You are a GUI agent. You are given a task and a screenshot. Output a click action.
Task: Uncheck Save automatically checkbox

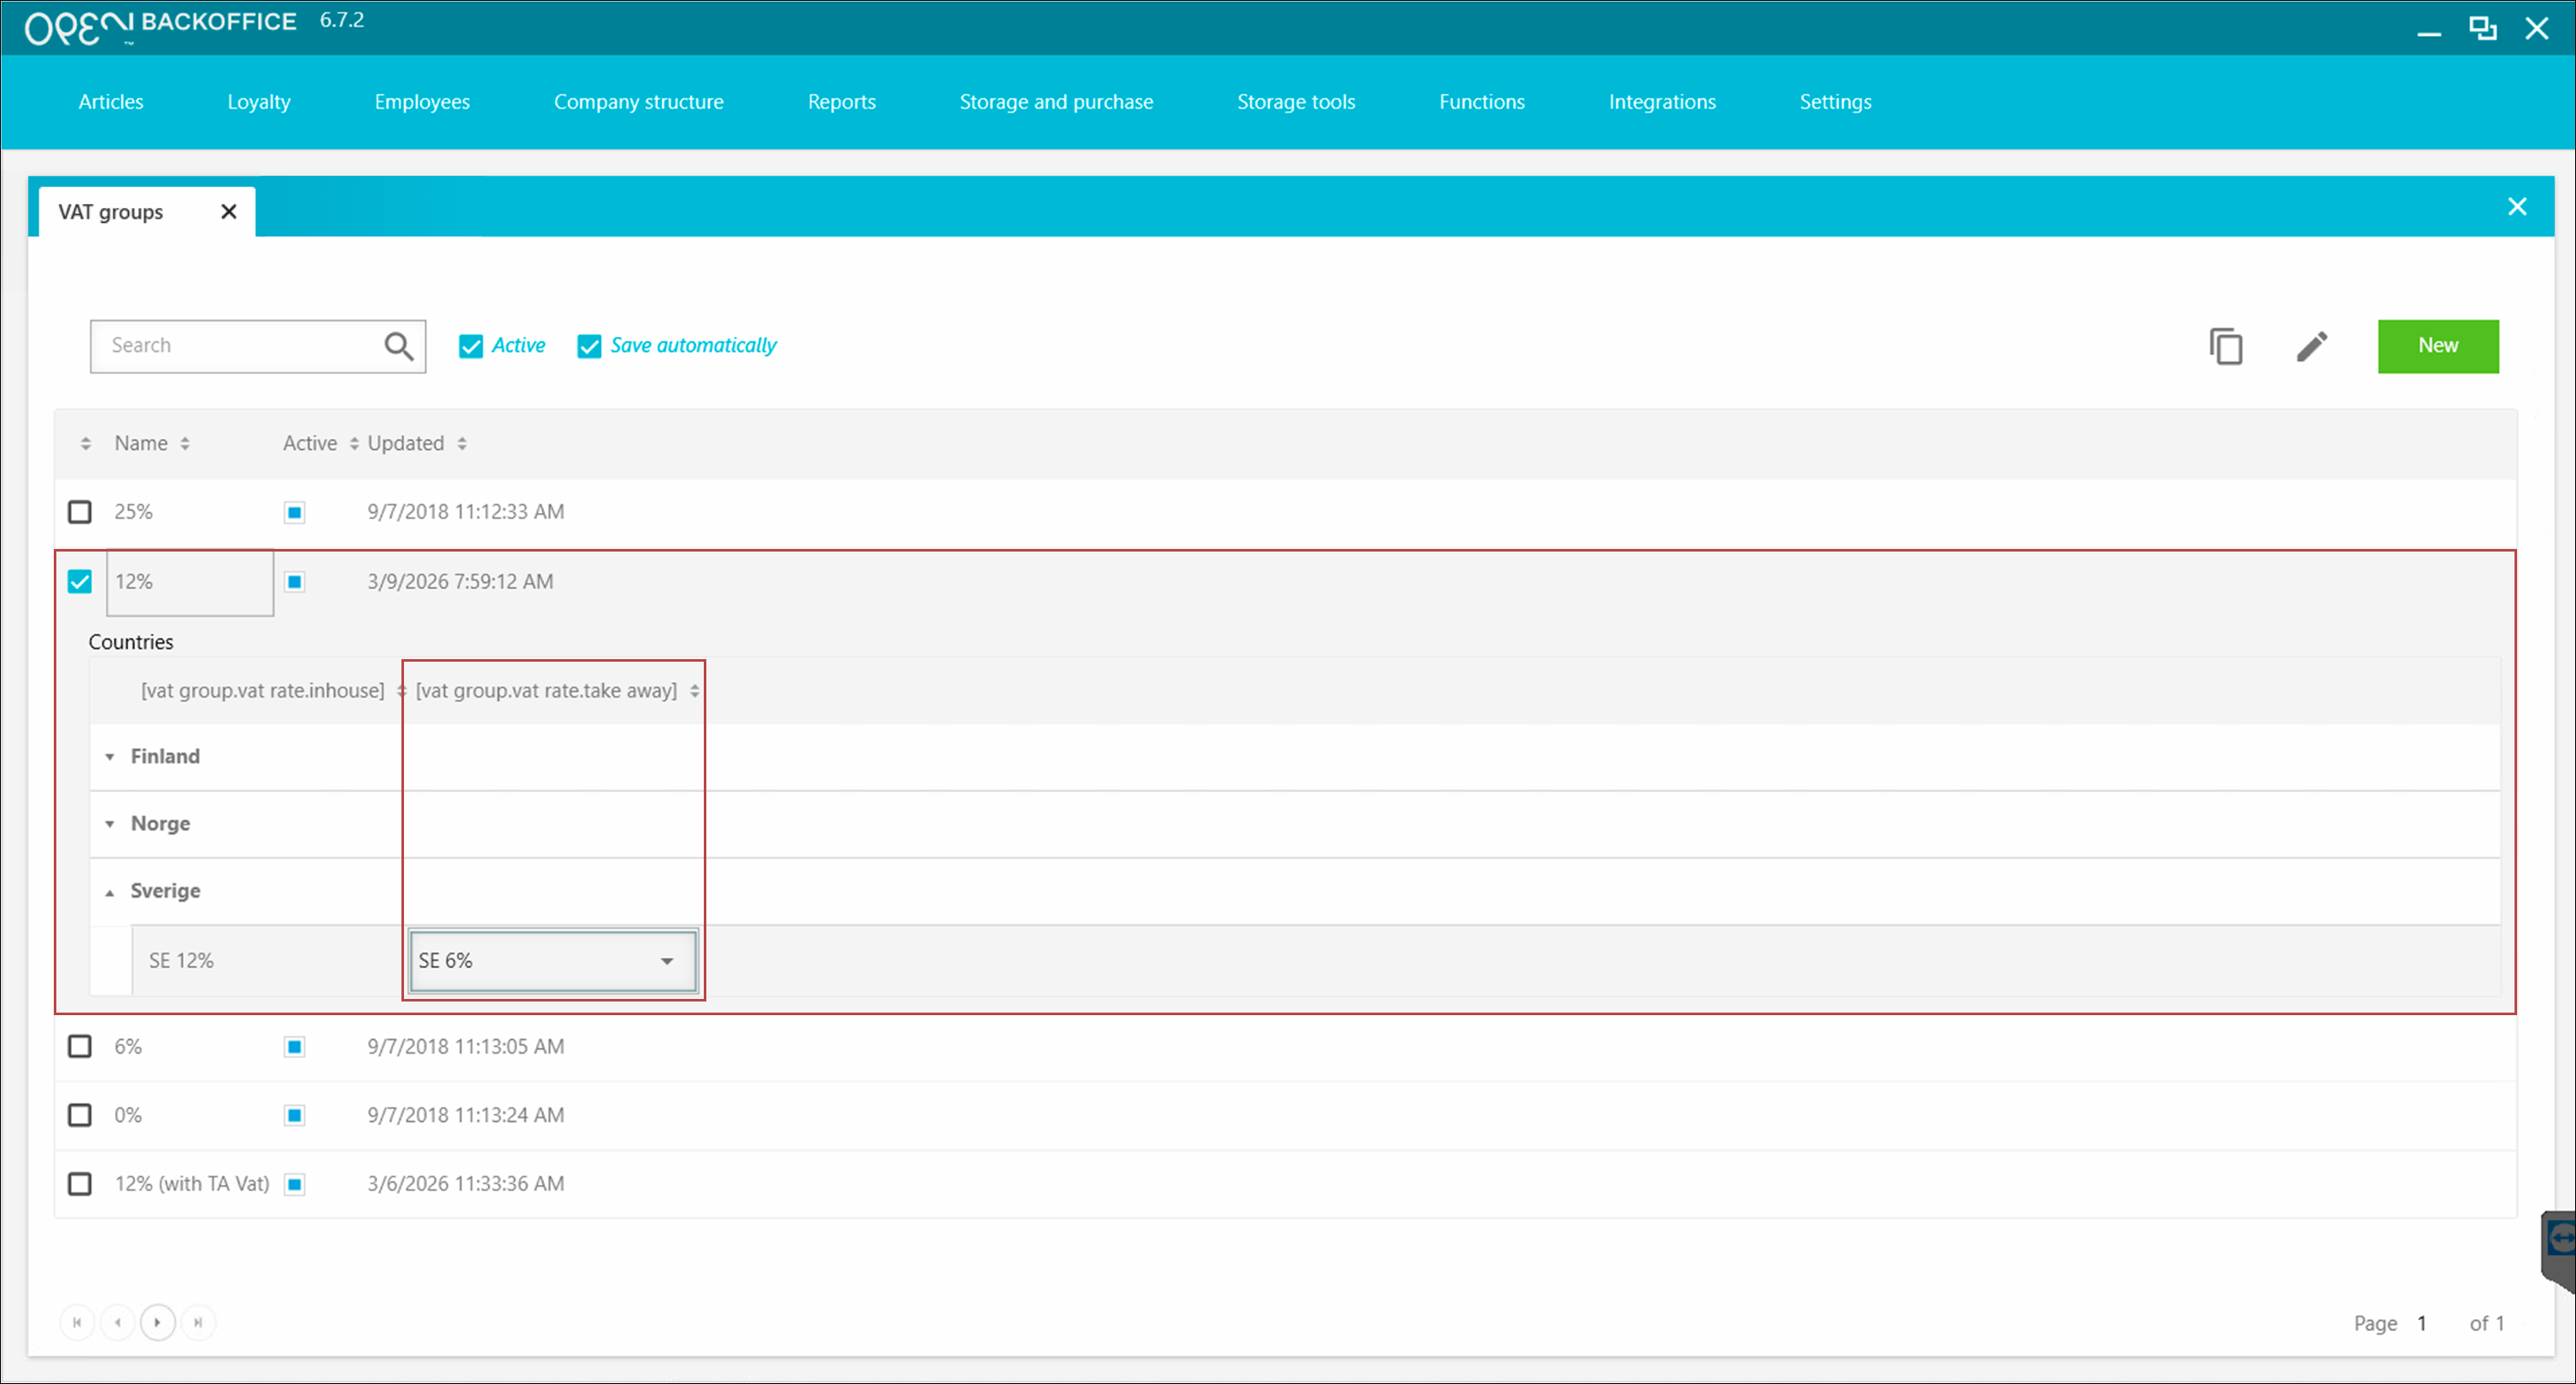tap(589, 347)
